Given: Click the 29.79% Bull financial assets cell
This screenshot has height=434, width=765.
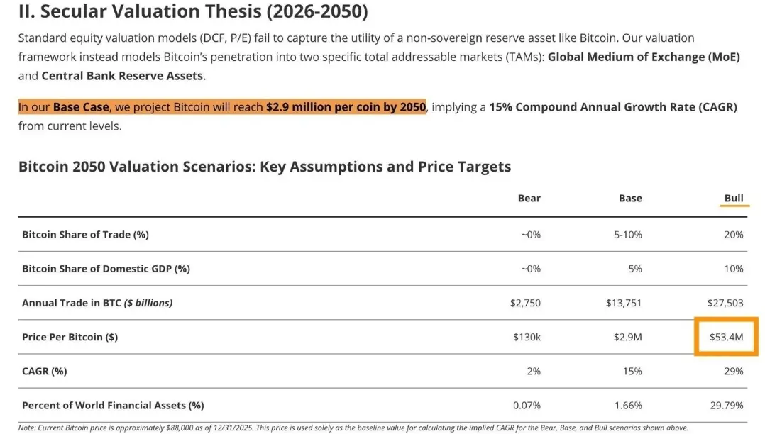Looking at the screenshot, I should pos(726,405).
